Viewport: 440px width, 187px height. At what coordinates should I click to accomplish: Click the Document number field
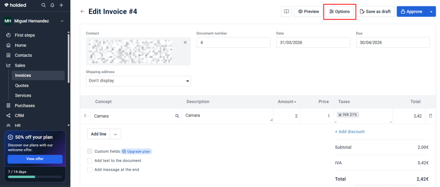(233, 43)
